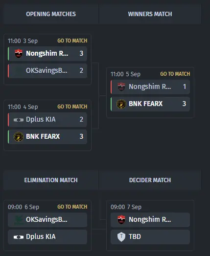Click Nongshim RedForce logo in 3 Sep match

click(19, 53)
